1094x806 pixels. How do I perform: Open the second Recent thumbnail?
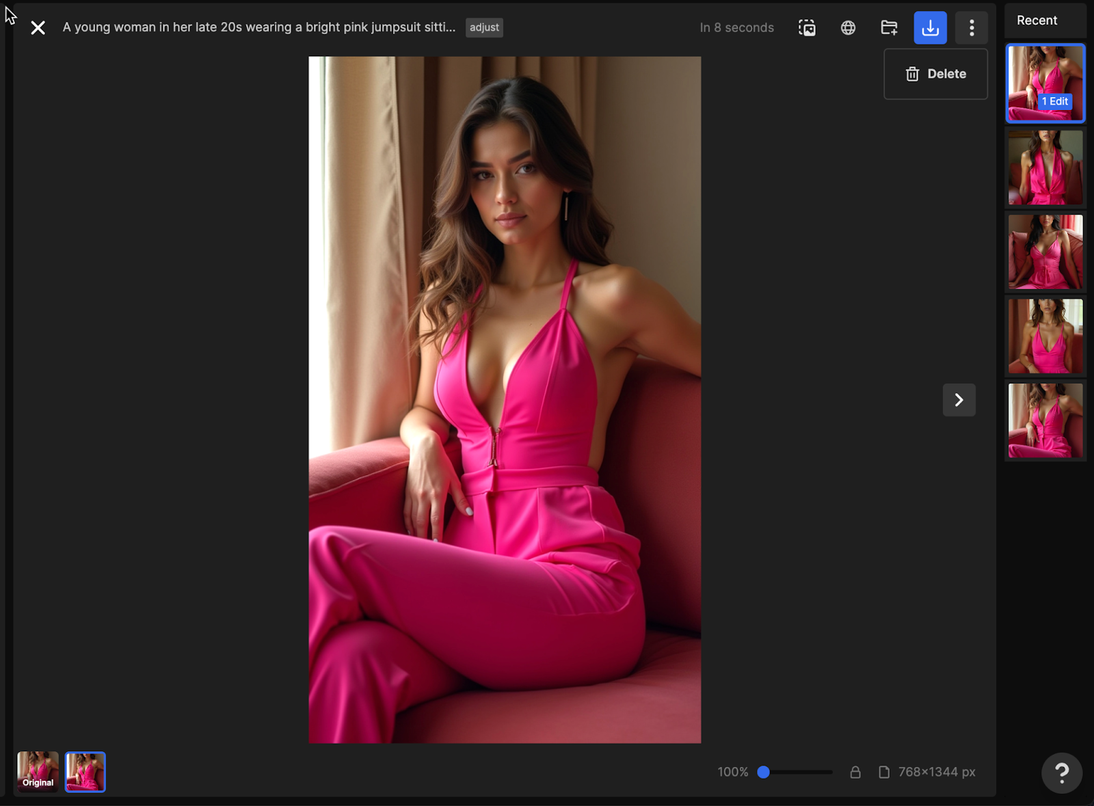pyautogui.click(x=1045, y=167)
